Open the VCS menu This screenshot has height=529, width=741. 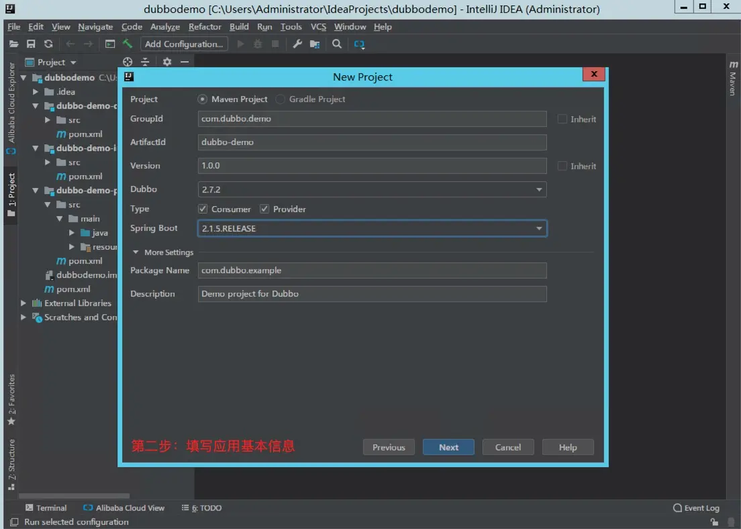tap(318, 27)
